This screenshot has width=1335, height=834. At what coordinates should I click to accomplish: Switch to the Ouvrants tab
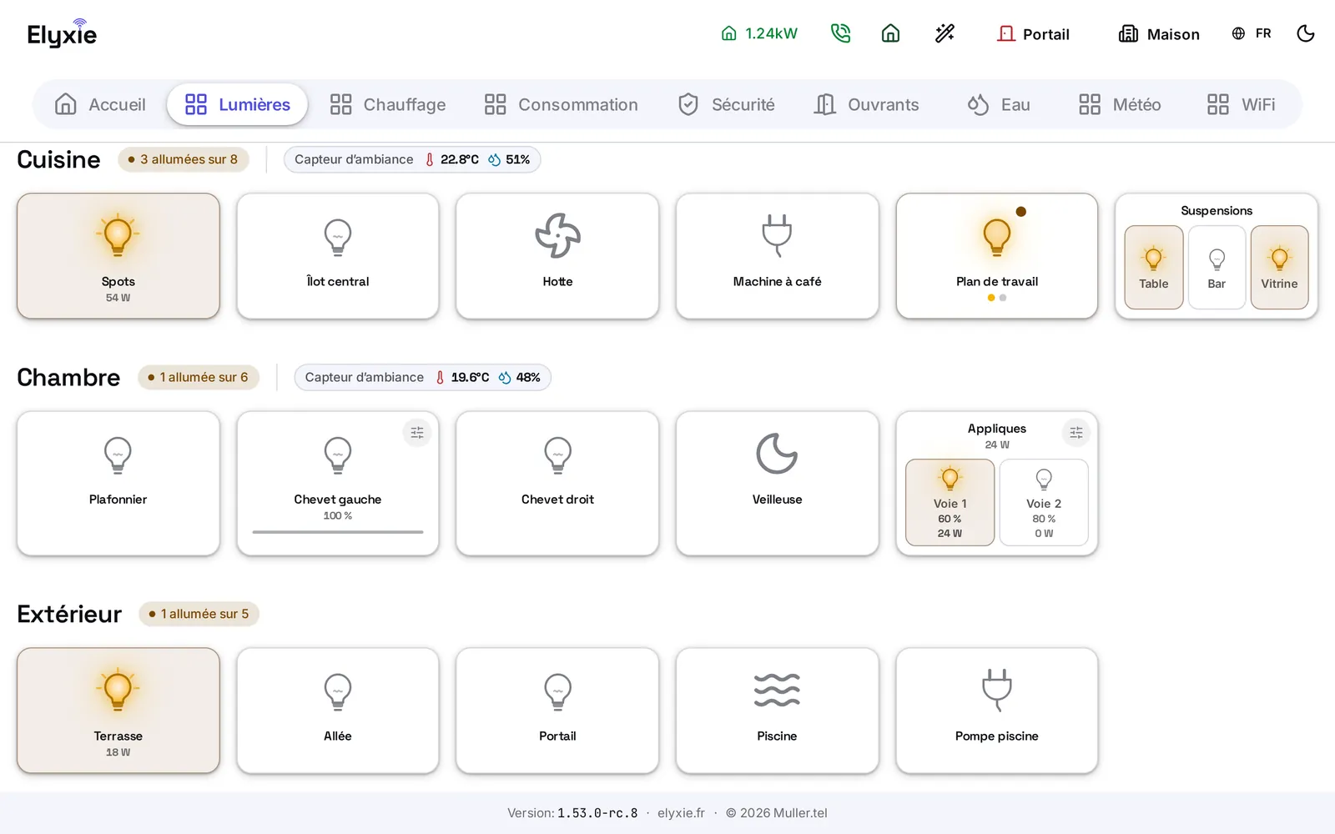tap(866, 104)
